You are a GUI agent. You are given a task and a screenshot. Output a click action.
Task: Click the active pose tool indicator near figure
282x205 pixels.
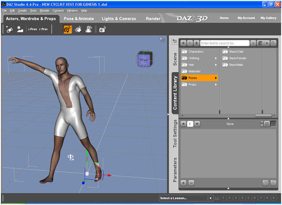pyautogui.click(x=71, y=157)
